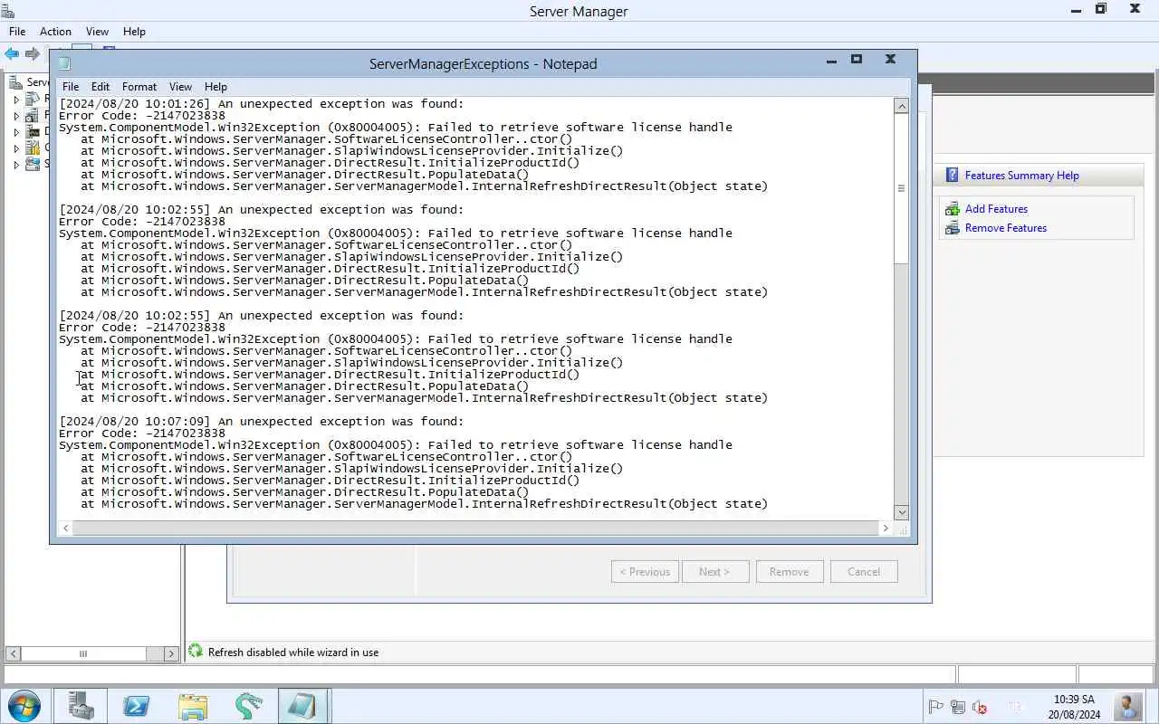Click the green refresh icon in status area
The width and height of the screenshot is (1159, 724).
click(x=196, y=651)
